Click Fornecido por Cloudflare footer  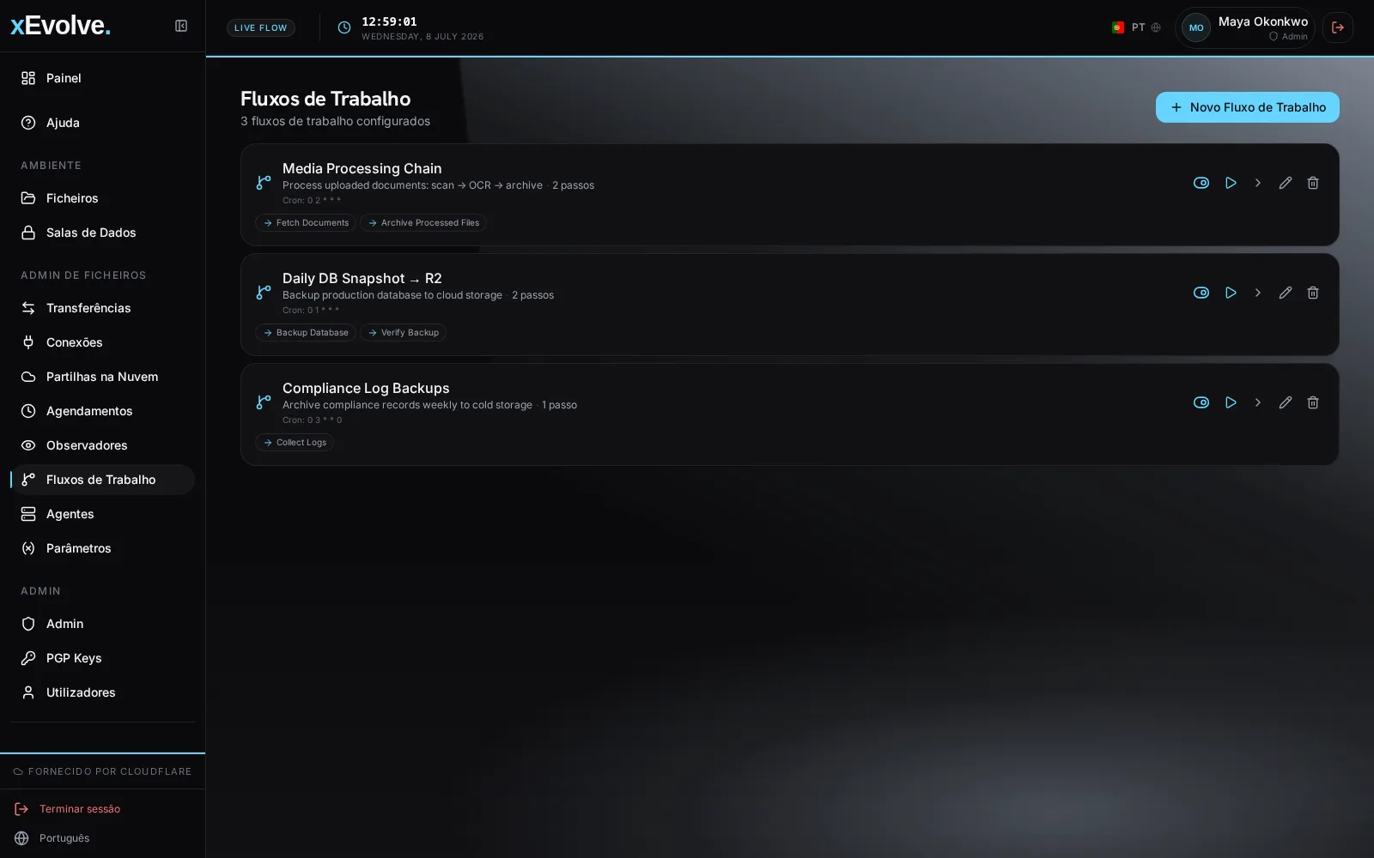pos(102,771)
